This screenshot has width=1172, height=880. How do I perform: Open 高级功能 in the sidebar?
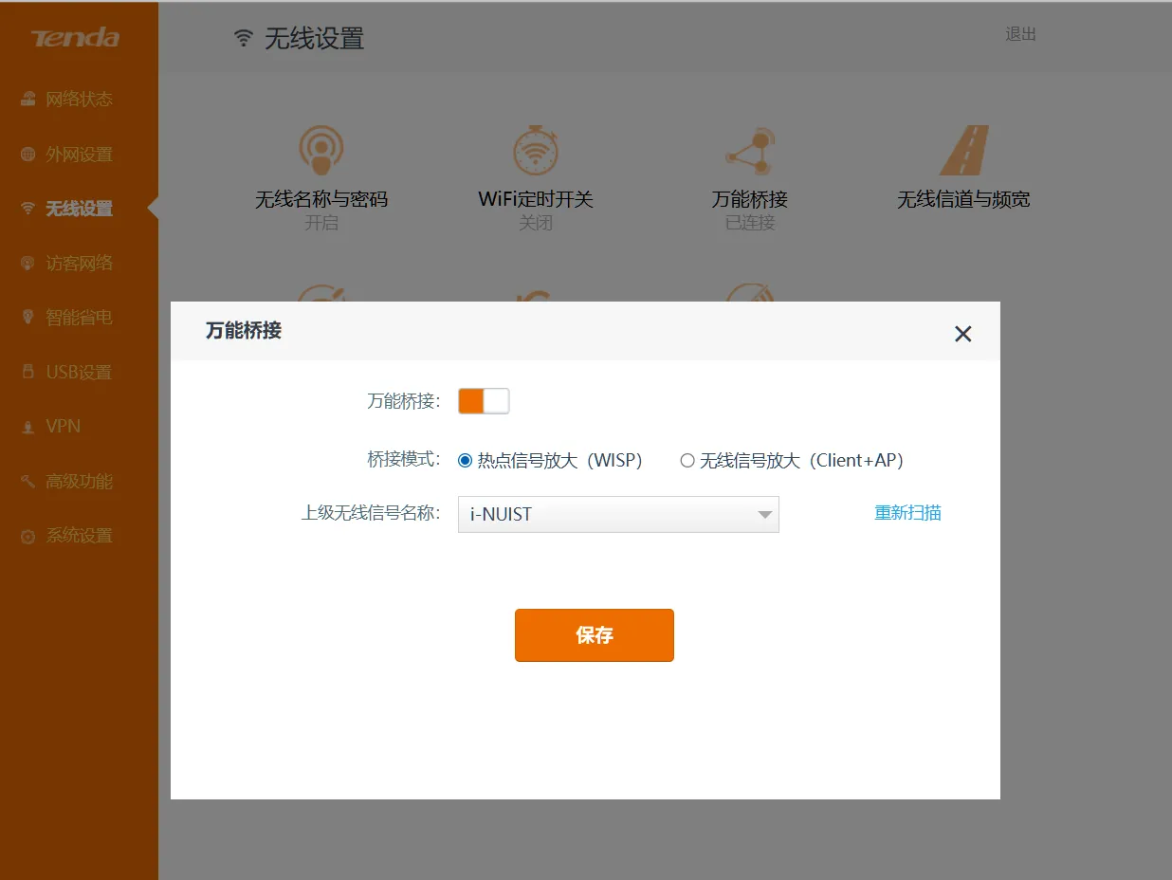point(79,482)
